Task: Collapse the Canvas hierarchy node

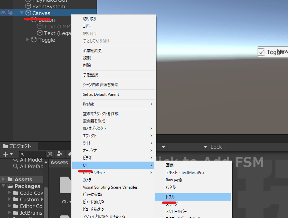Action: (x=22, y=13)
